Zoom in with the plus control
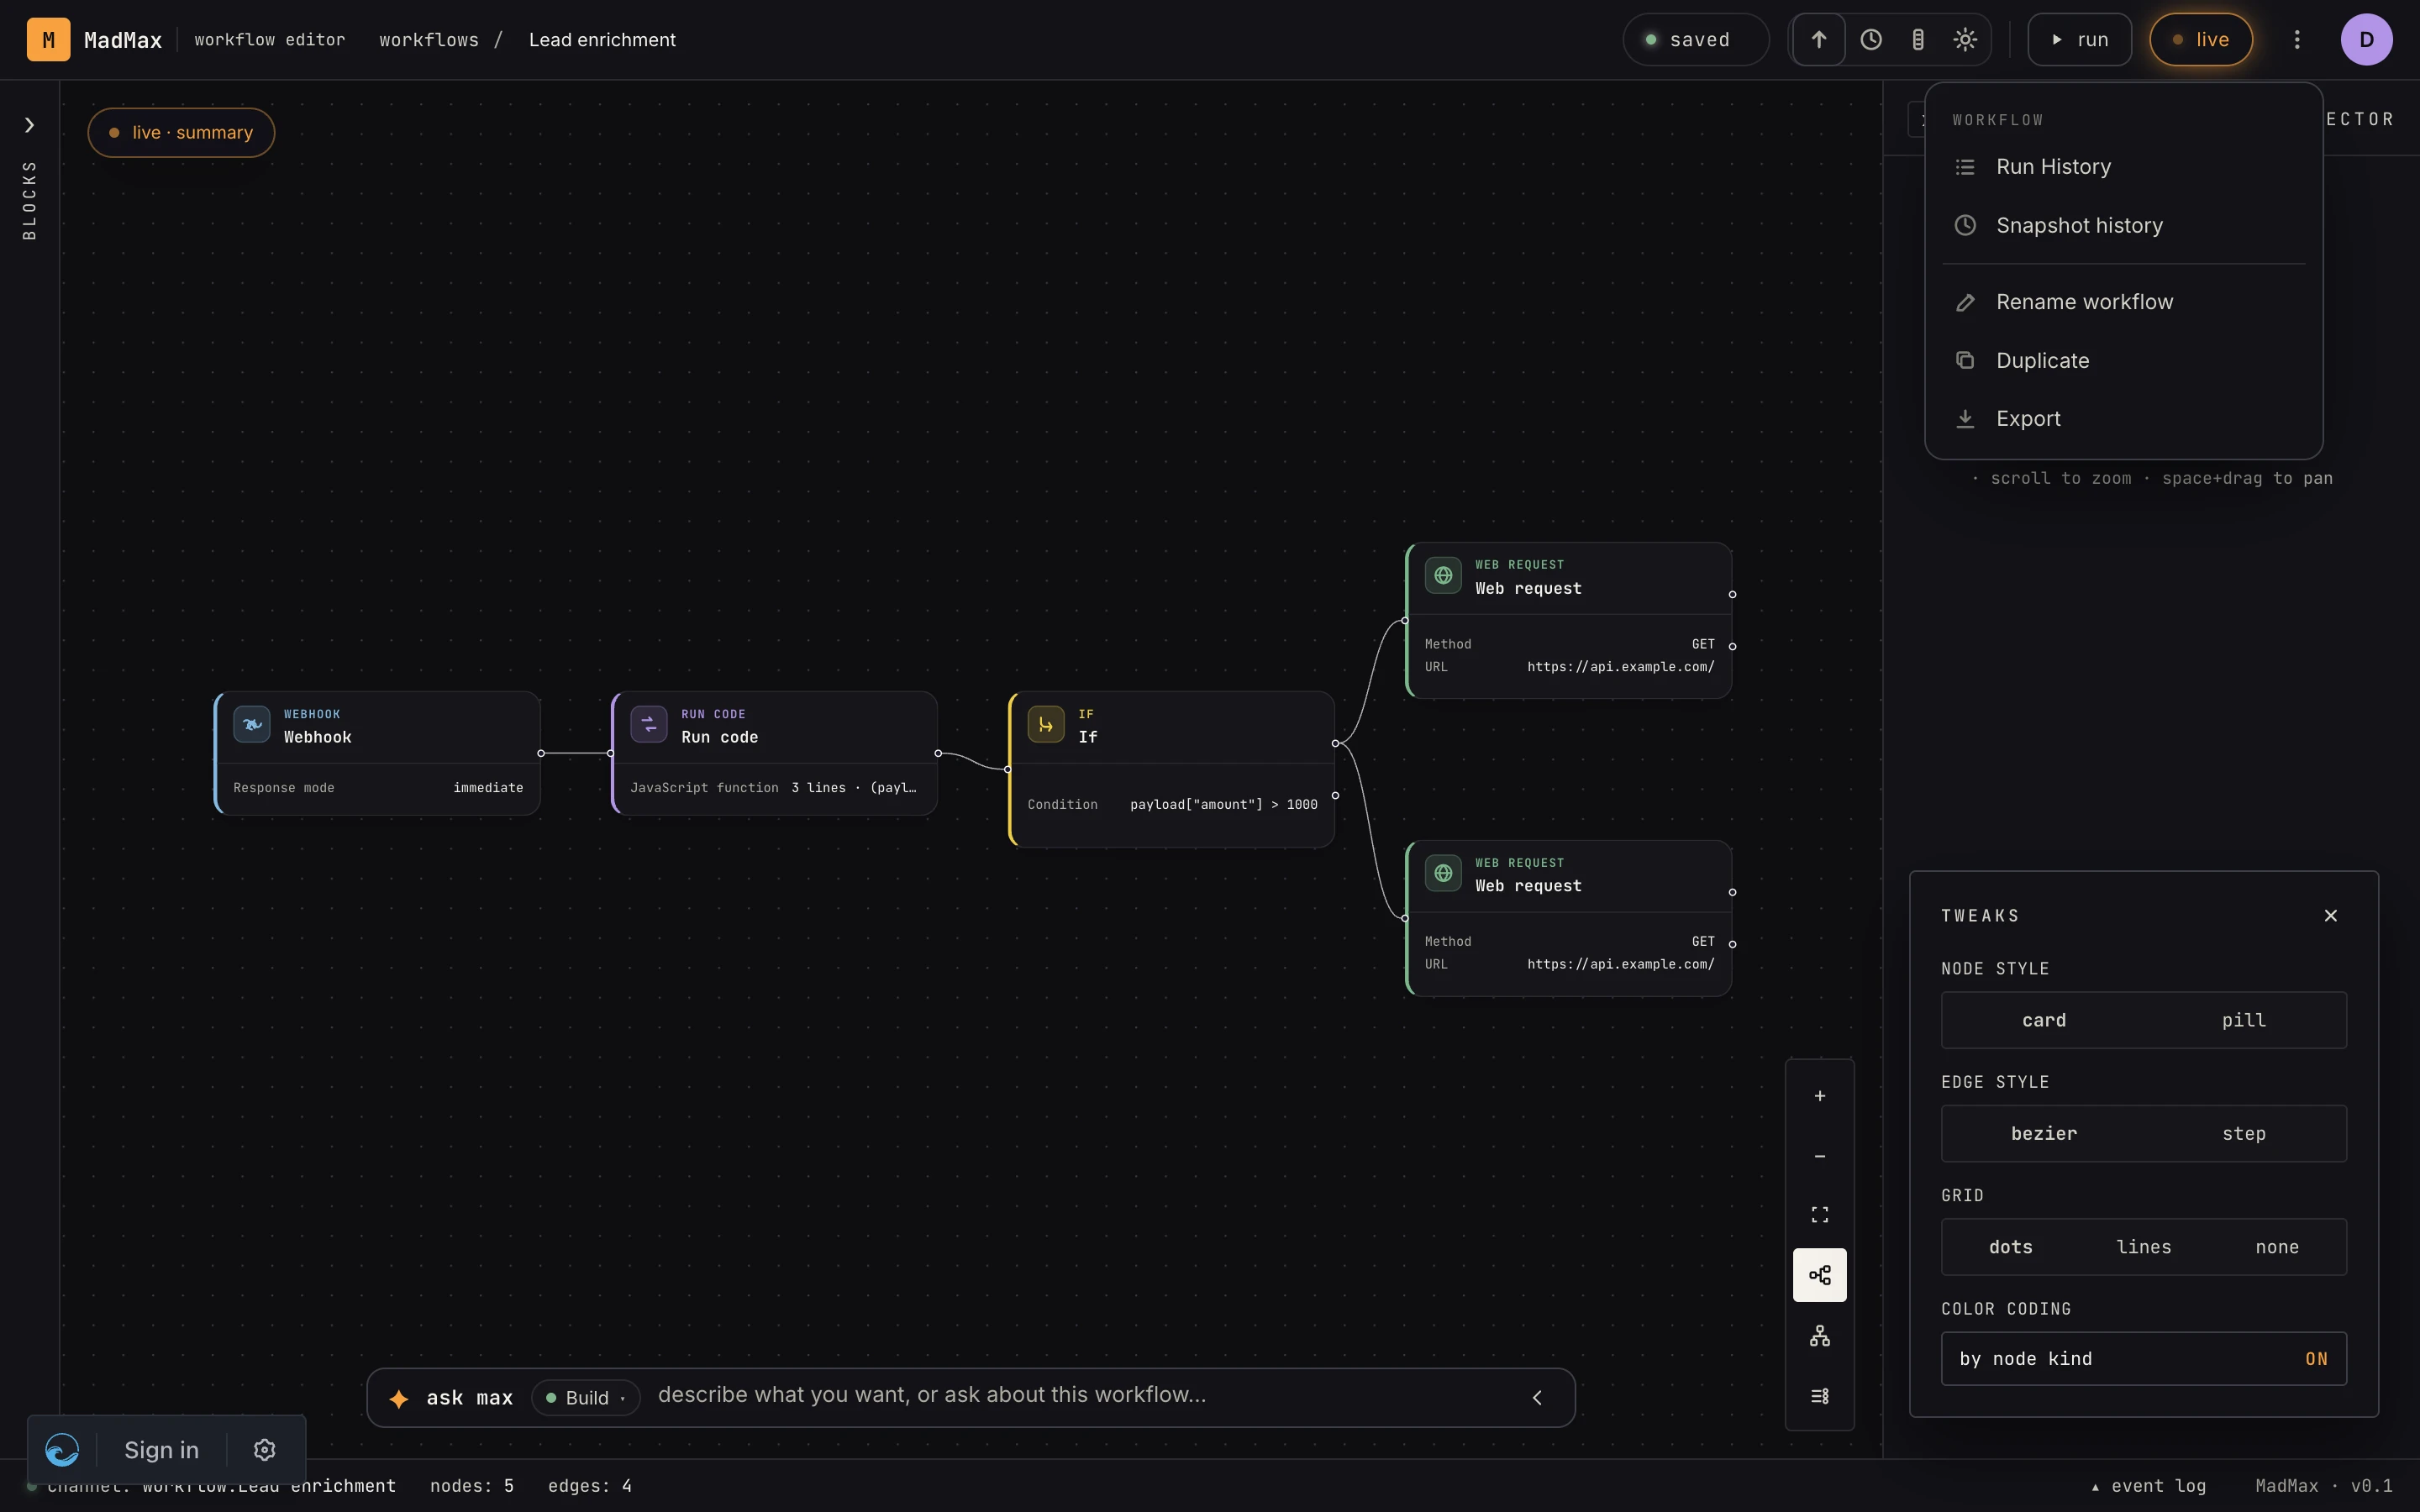Viewport: 2420px width, 1512px height. pyautogui.click(x=1820, y=1096)
